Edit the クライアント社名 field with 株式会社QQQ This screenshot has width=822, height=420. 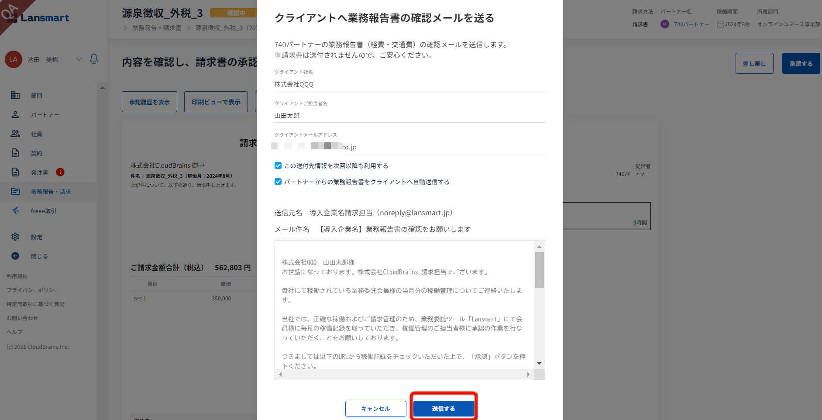tap(409, 84)
